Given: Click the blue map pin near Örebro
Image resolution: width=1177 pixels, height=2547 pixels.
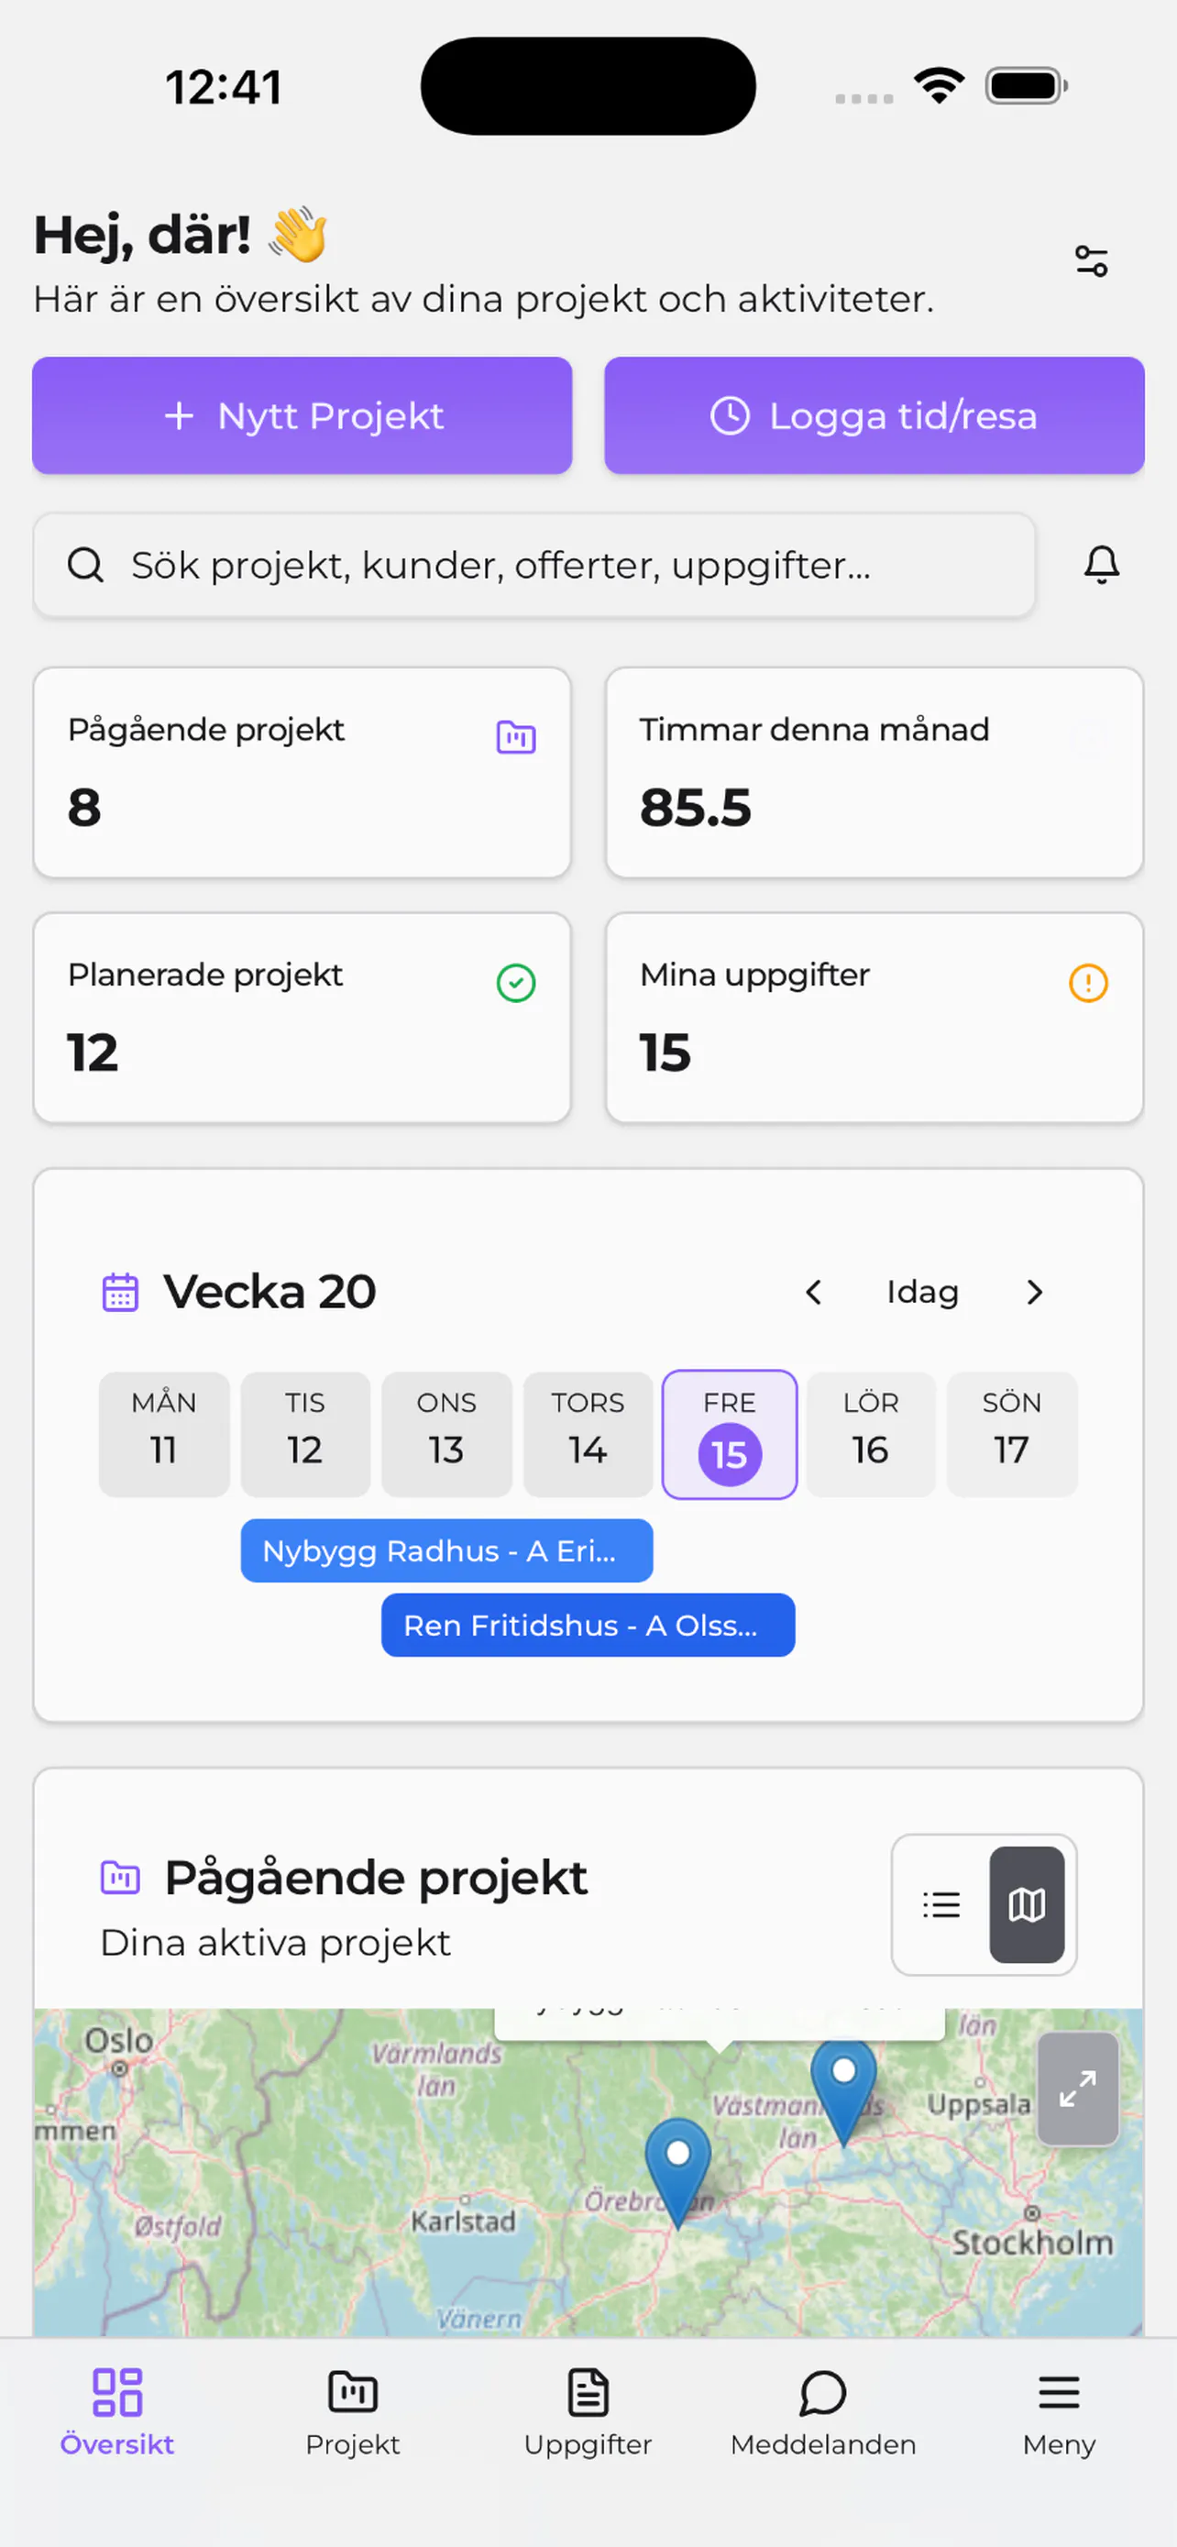Looking at the screenshot, I should [x=678, y=2171].
